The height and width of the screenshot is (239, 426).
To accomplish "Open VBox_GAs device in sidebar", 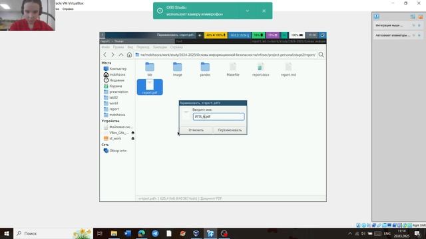I will 116,133.
